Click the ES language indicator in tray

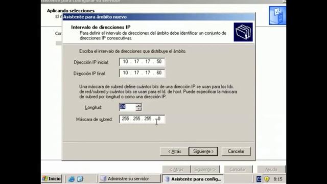point(259,179)
